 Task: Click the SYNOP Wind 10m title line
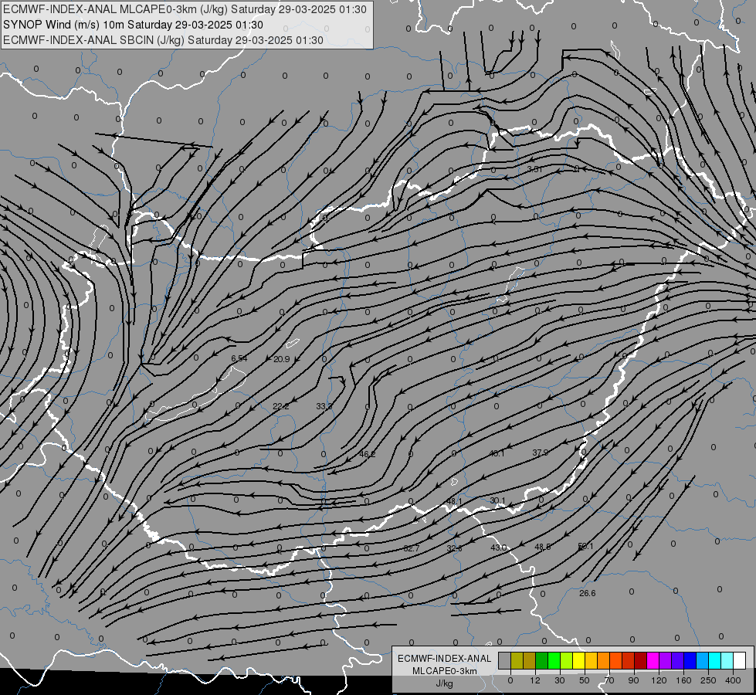[x=133, y=25]
